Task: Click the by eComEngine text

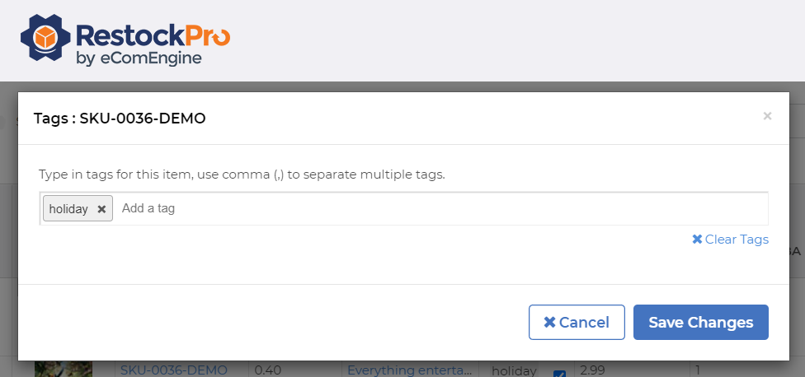Action: [138, 58]
